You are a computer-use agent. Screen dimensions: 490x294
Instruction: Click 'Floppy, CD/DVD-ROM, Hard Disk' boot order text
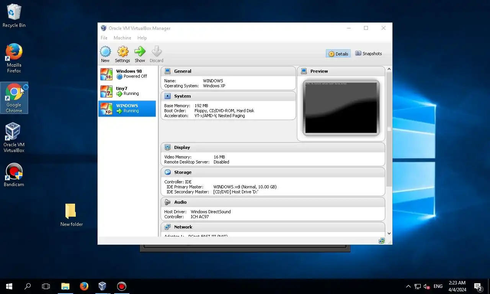tap(224, 111)
